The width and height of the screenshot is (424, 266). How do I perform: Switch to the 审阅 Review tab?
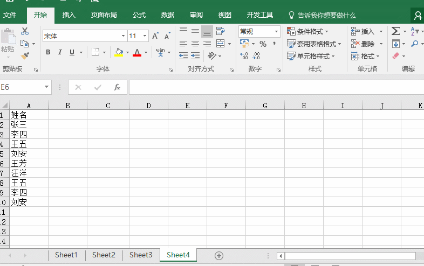pos(196,15)
